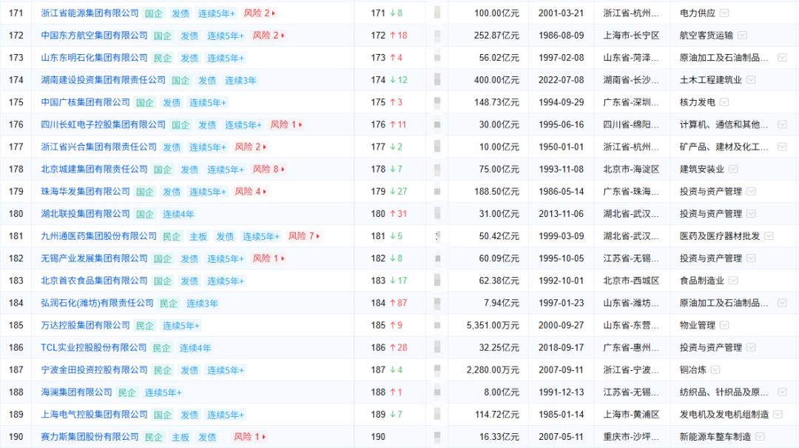Click 连续5年+ tag for 海澜集团
Image resolution: width=799 pixels, height=448 pixels.
tap(163, 392)
